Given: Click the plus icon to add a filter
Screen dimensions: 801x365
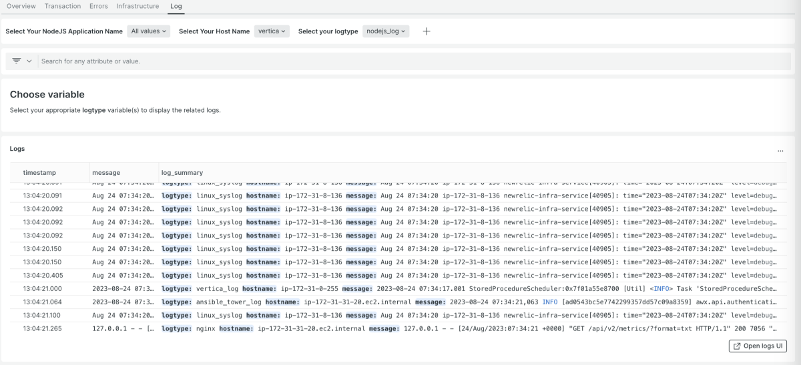Looking at the screenshot, I should click(427, 31).
